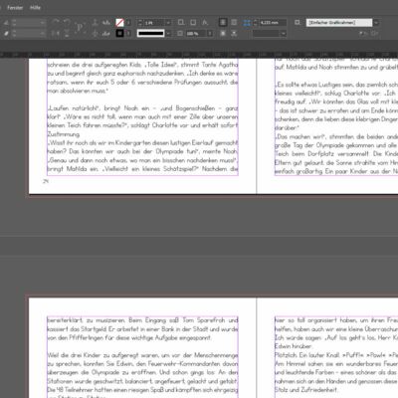The width and height of the screenshot is (398, 398).
Task: Open the object style dropdown arrow beside Einfacher Grafikrahmen
Action: (x=376, y=23)
